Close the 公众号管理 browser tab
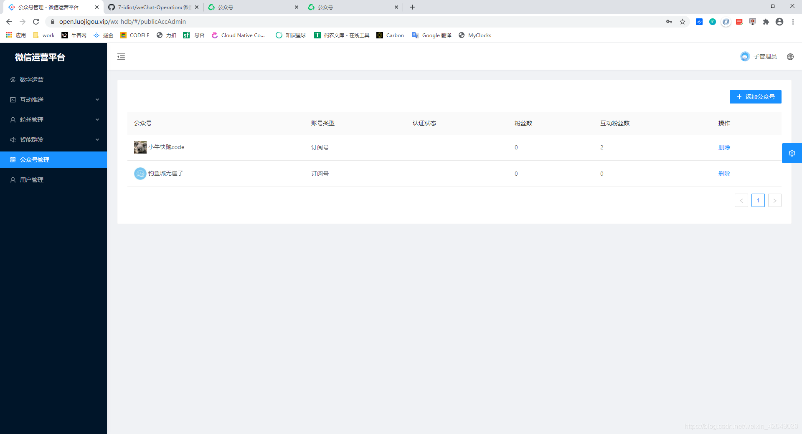 [96, 7]
